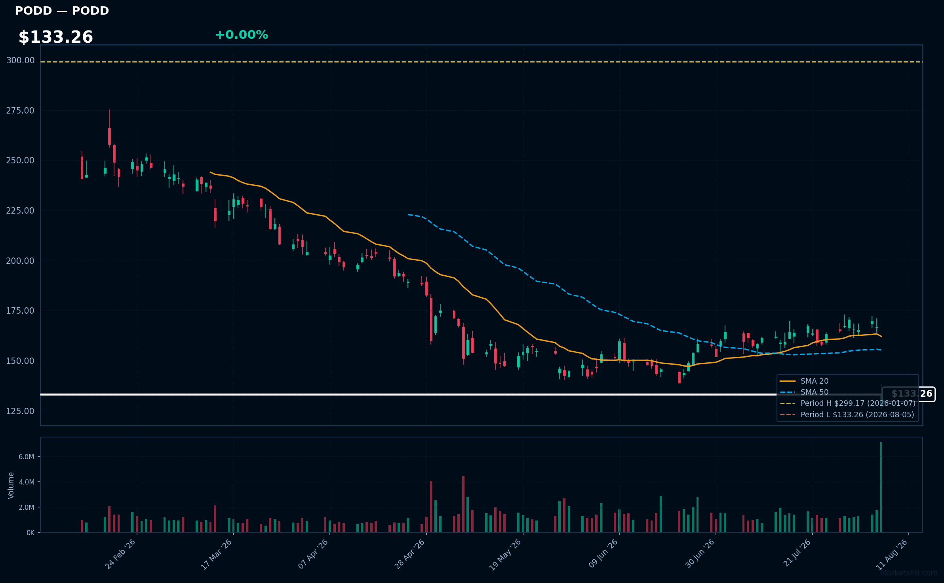Image resolution: width=944 pixels, height=583 pixels.
Task: Click the 4.0M volume axis label
Action: click(27, 482)
